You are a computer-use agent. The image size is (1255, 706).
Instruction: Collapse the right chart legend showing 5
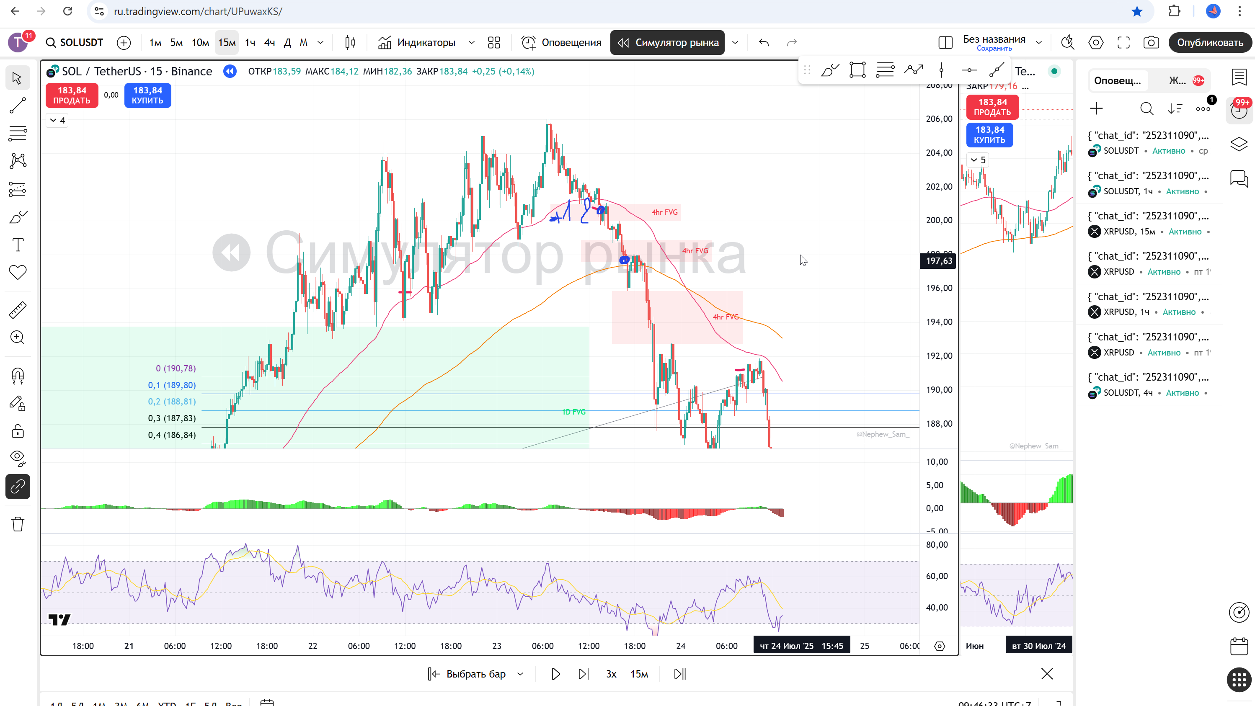978,160
